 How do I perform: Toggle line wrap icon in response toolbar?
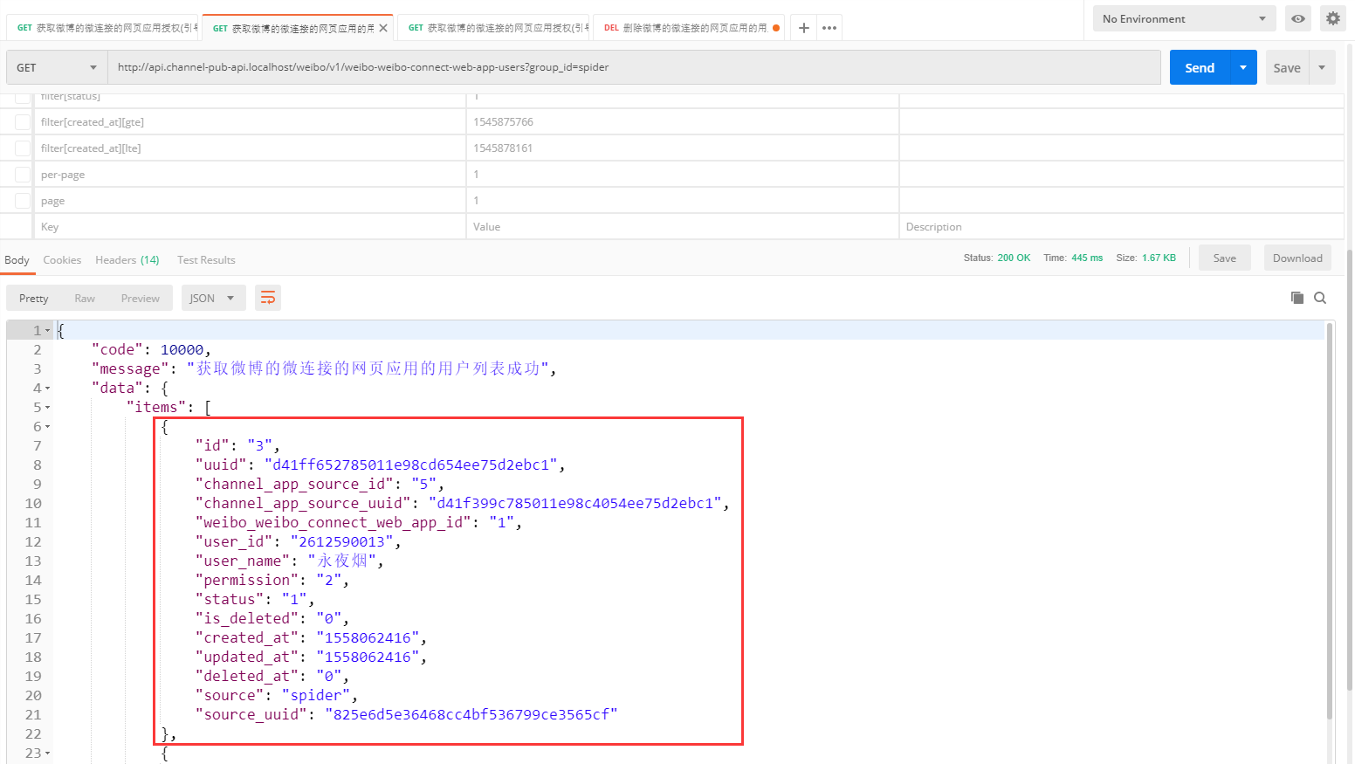tap(268, 299)
